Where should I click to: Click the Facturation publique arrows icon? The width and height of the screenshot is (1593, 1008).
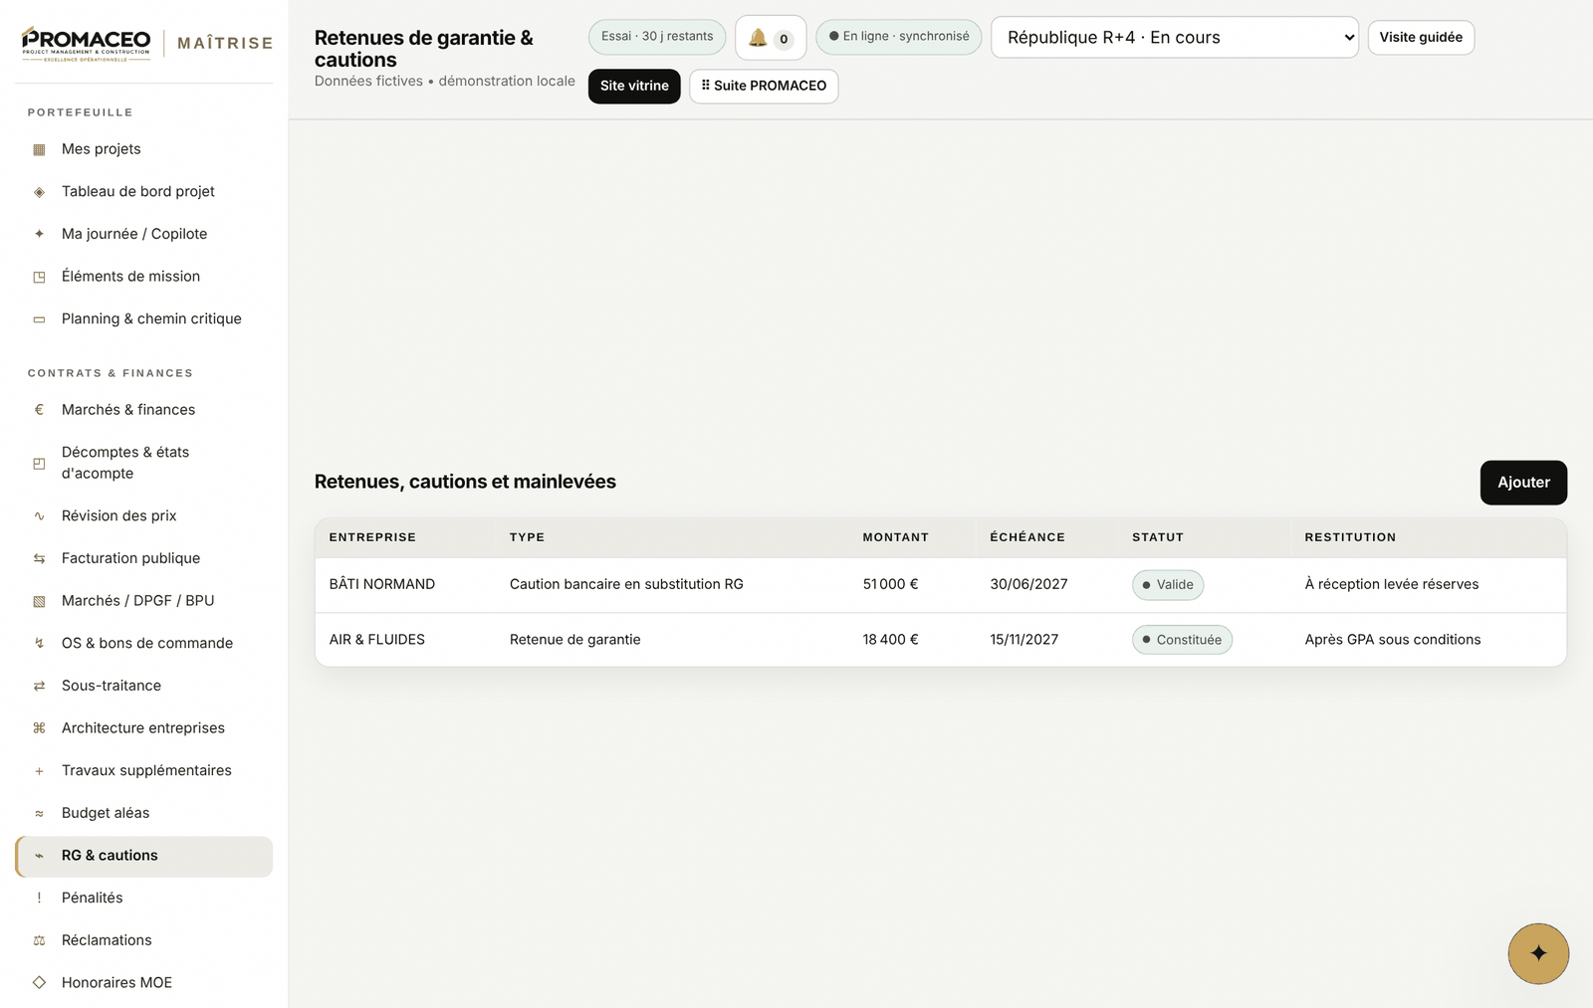[x=39, y=558]
